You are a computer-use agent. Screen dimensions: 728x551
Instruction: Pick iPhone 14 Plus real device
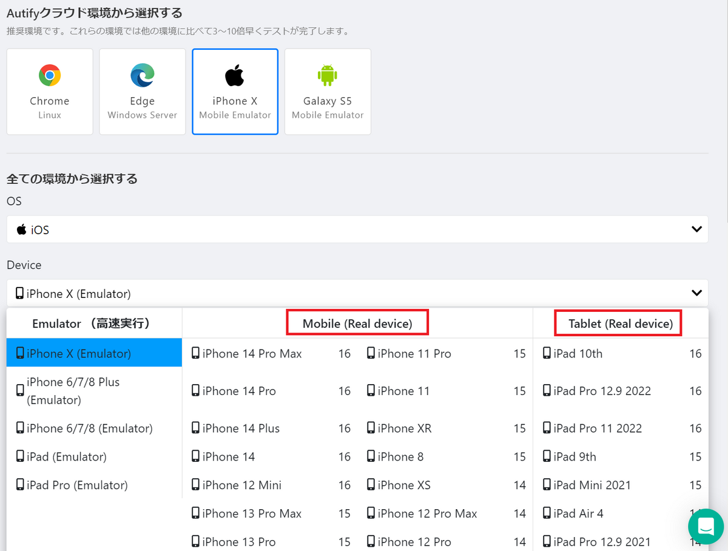tap(270, 428)
